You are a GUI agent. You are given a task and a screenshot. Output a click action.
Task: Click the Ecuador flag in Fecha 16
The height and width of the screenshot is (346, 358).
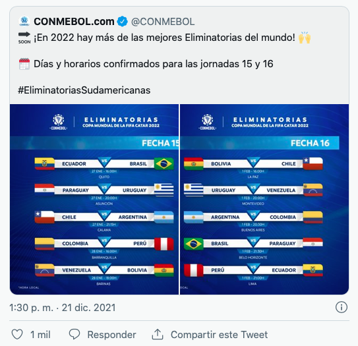[313, 270]
